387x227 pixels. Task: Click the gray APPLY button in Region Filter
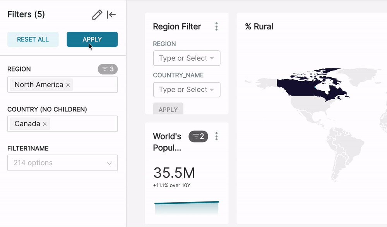click(x=168, y=109)
